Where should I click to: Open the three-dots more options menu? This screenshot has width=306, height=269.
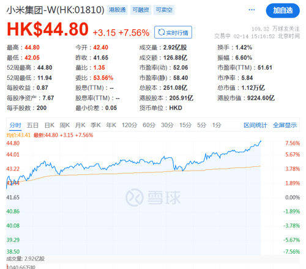252,10
